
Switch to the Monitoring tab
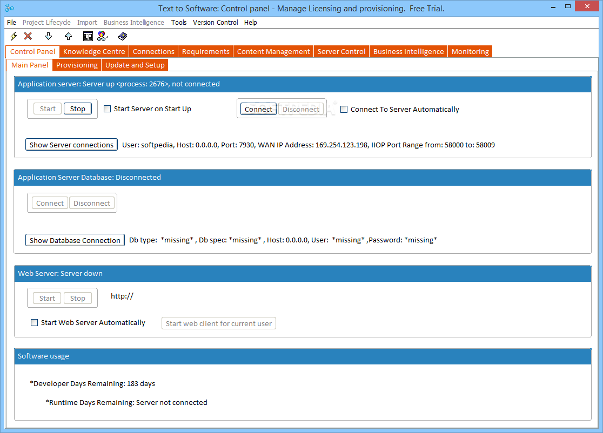coord(470,51)
